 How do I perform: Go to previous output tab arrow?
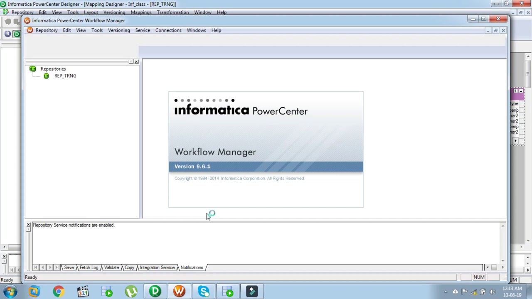(43, 267)
